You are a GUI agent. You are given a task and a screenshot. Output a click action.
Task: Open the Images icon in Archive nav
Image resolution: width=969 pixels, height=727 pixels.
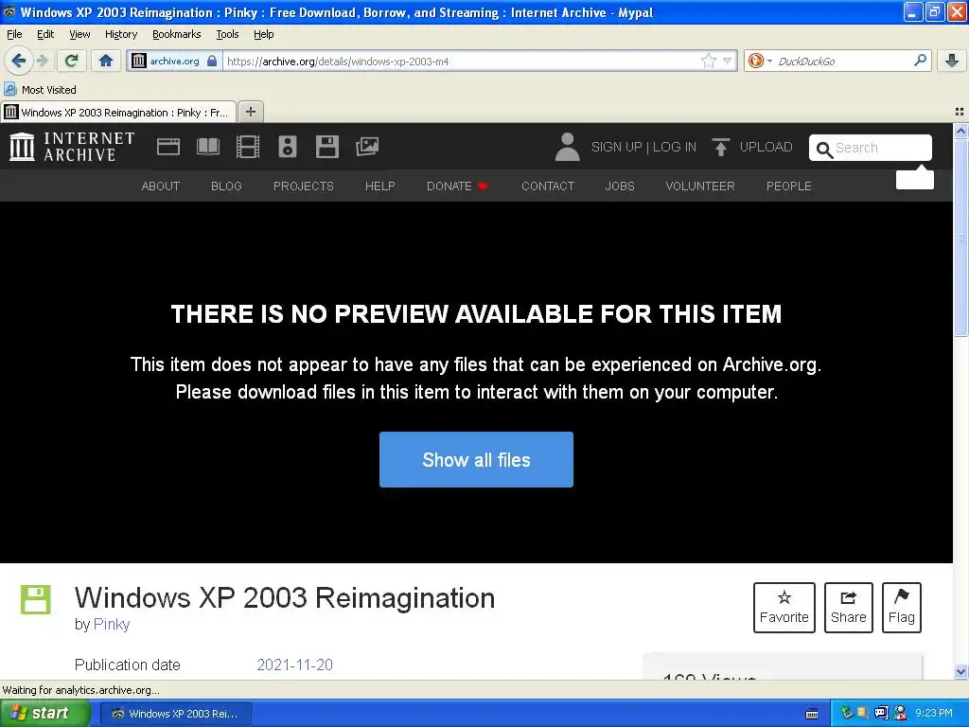click(366, 147)
